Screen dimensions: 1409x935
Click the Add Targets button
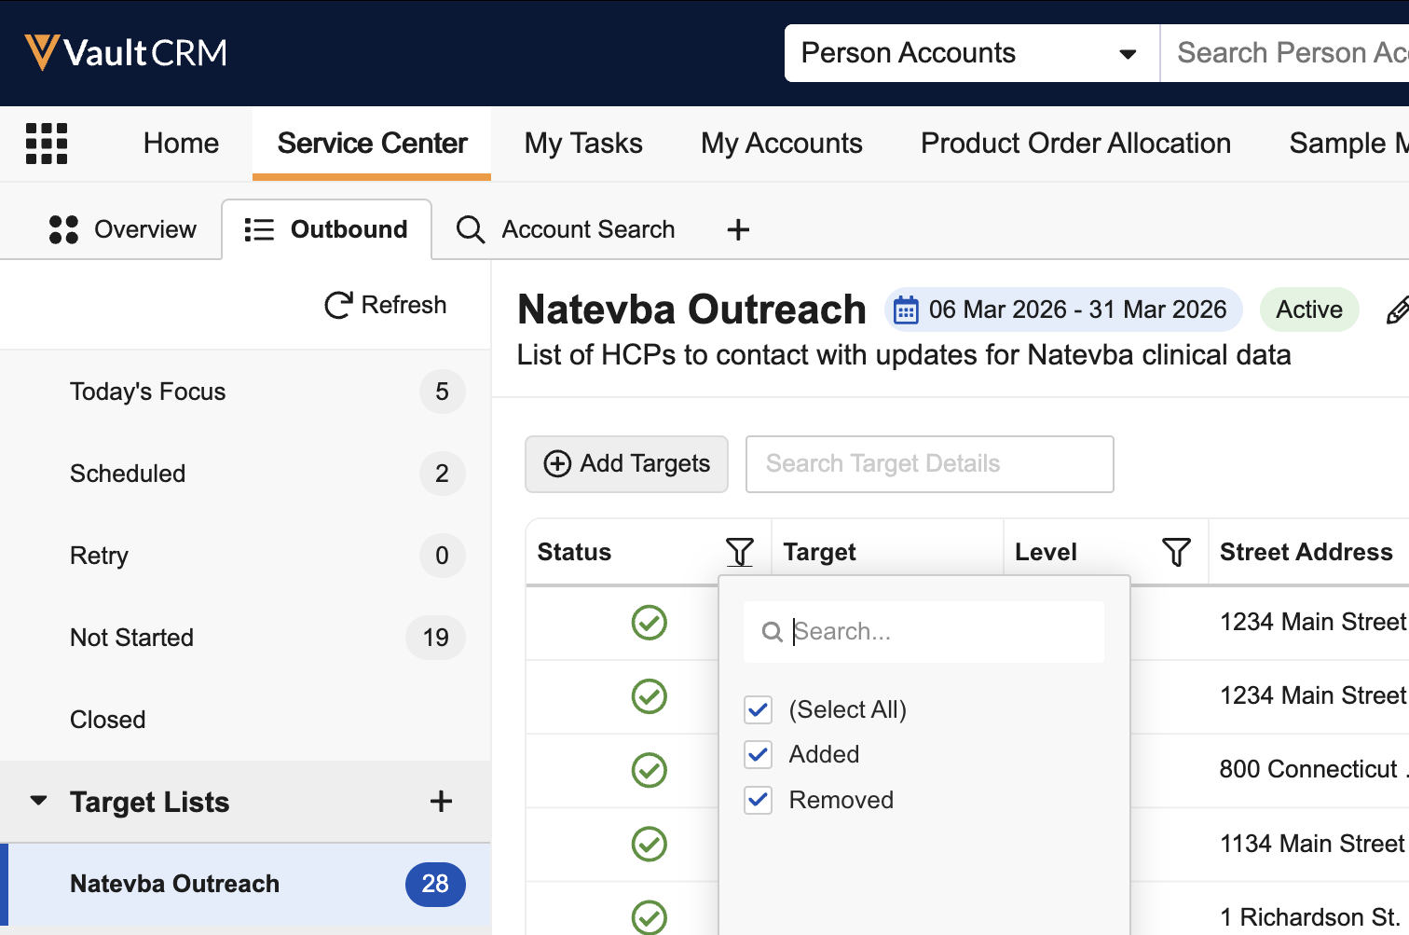(626, 464)
